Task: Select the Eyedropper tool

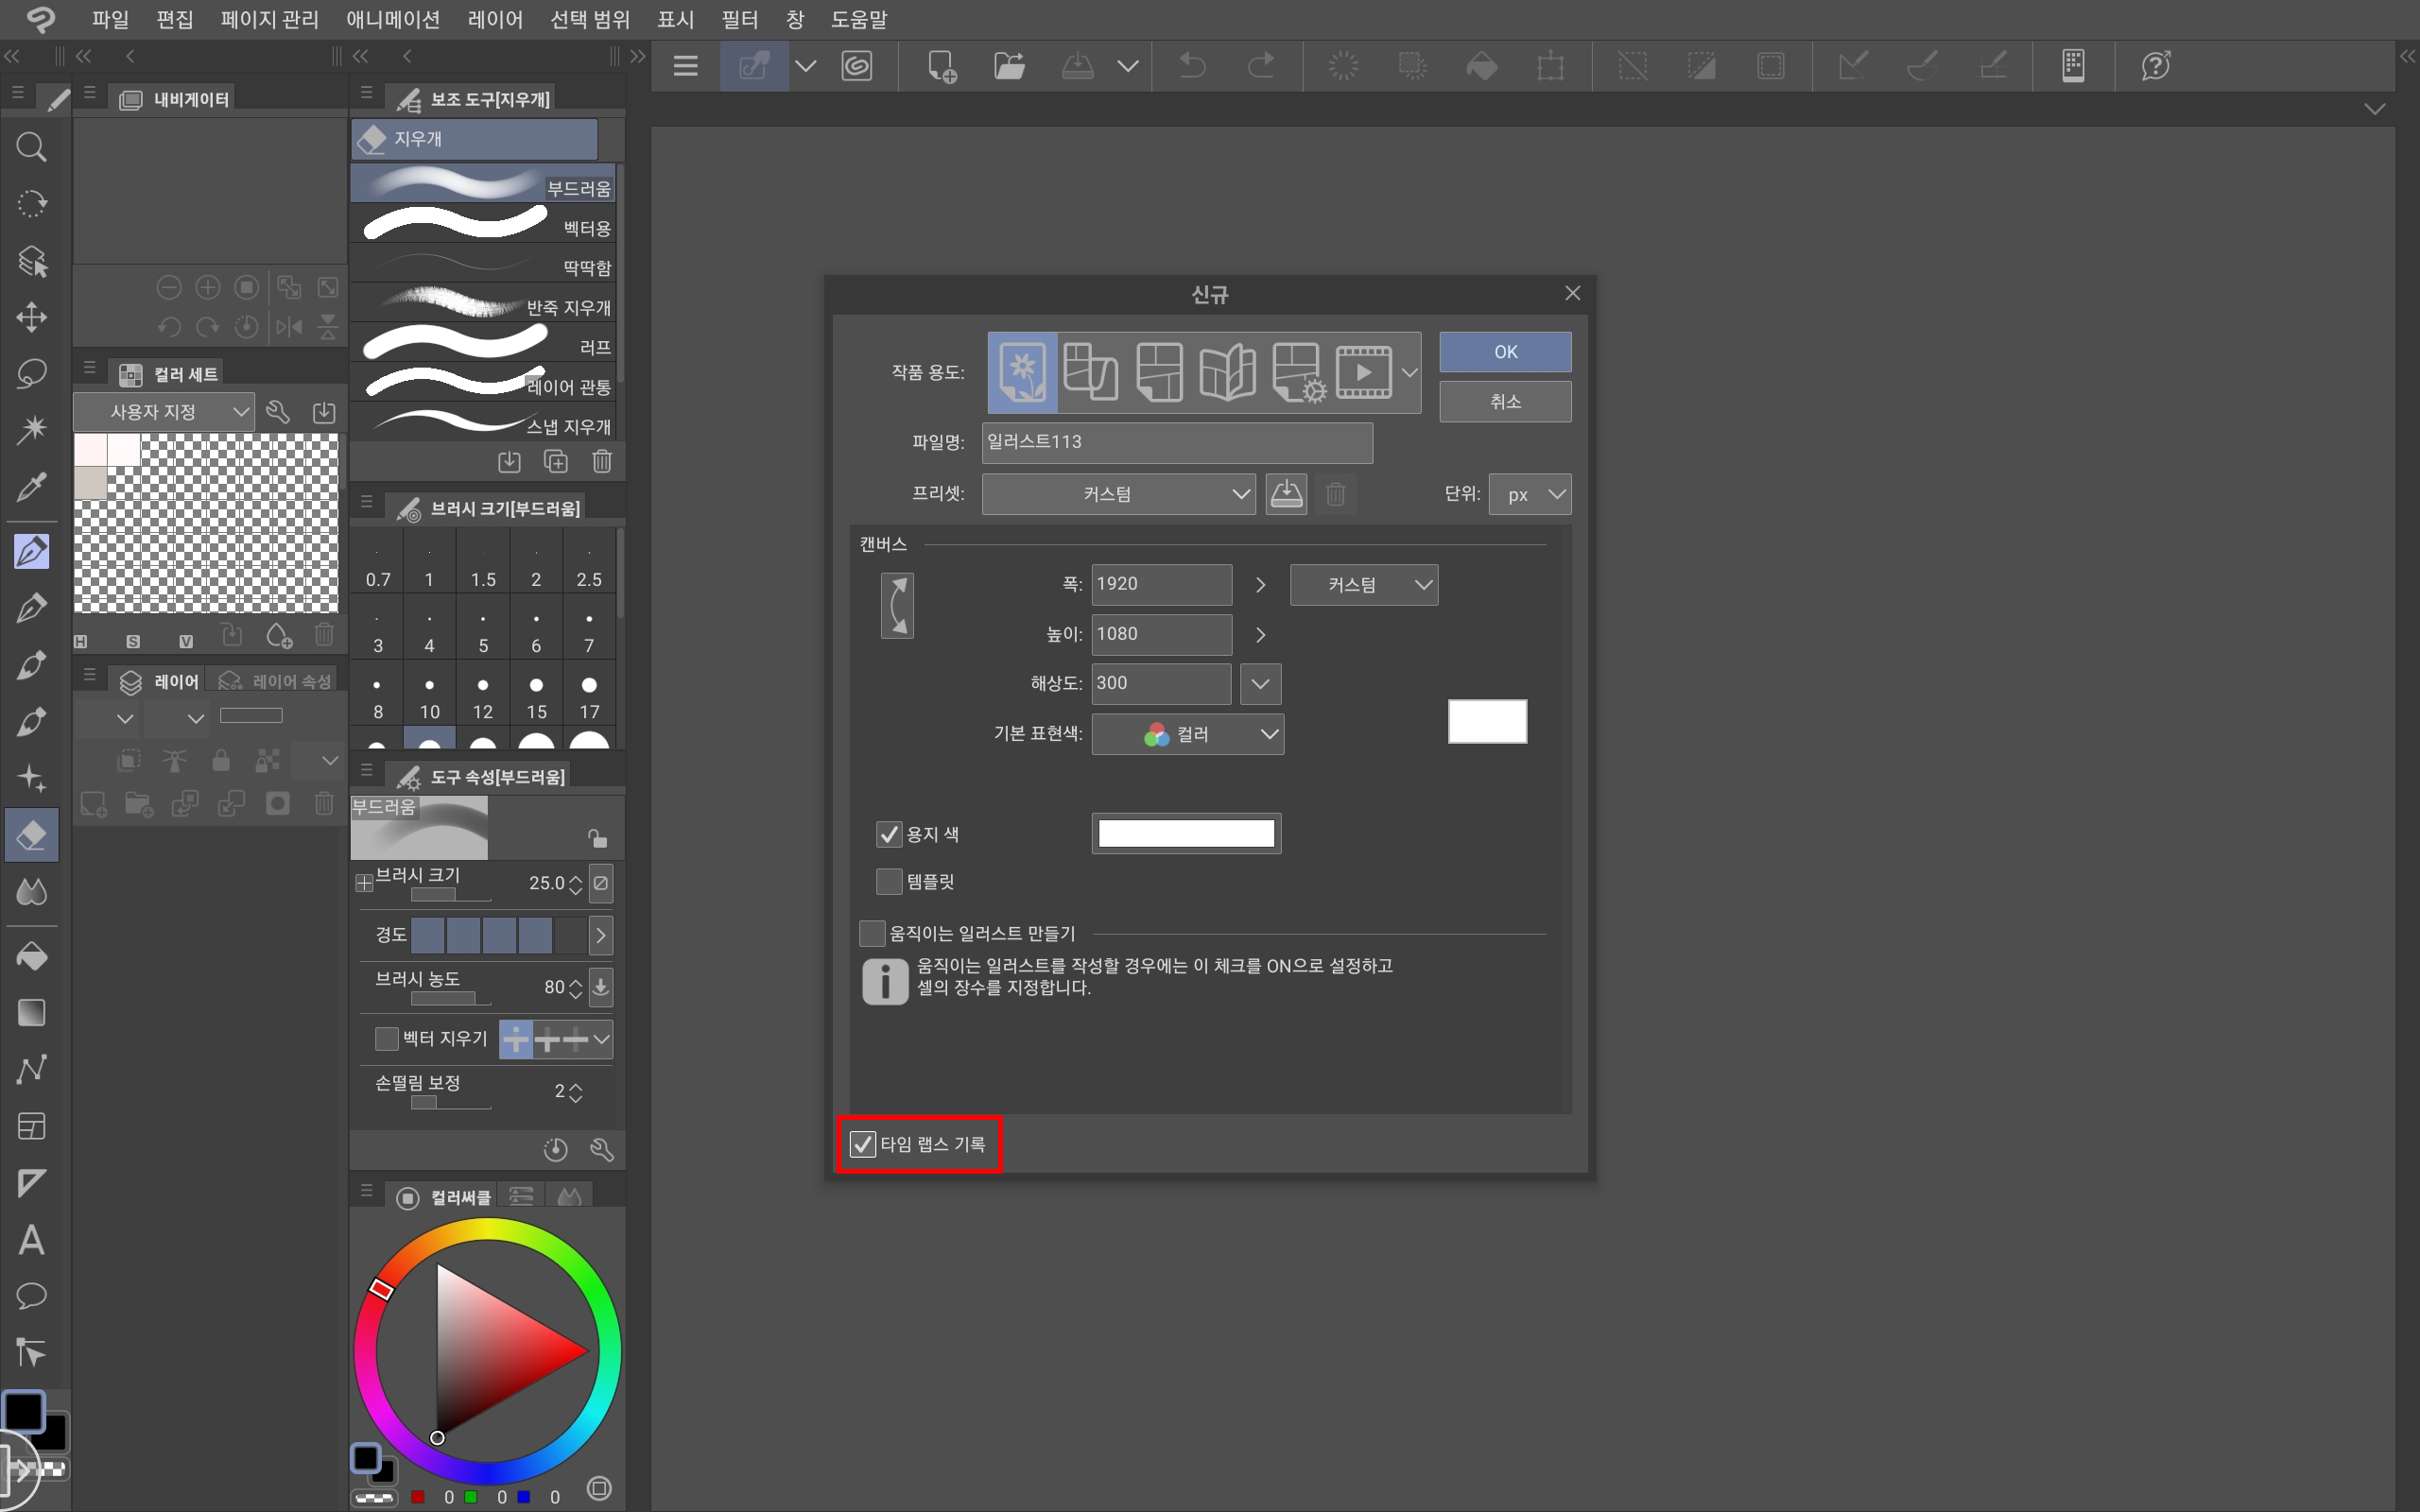Action: click(x=32, y=487)
